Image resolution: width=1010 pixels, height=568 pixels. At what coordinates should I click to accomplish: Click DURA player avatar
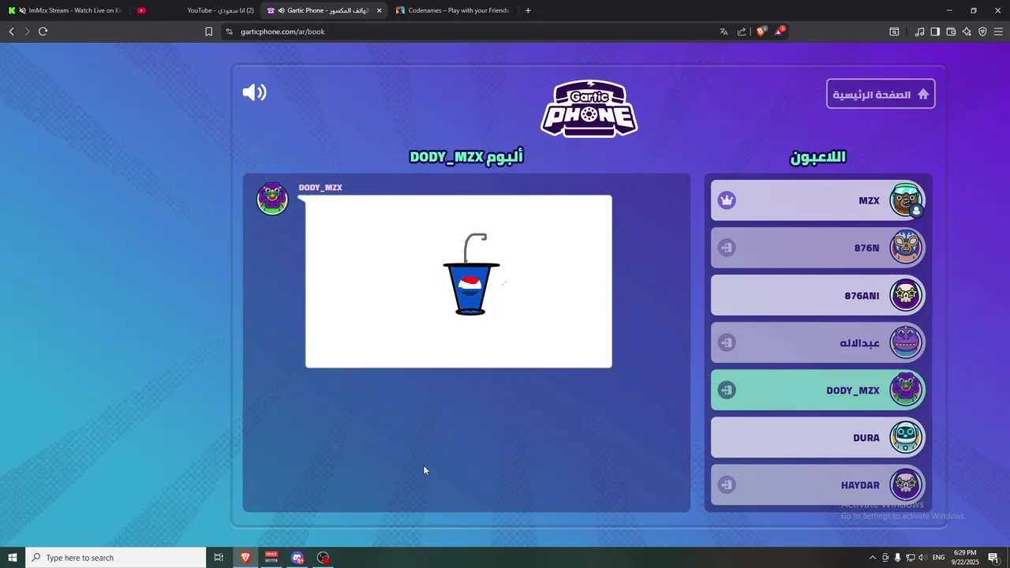pyautogui.click(x=906, y=437)
